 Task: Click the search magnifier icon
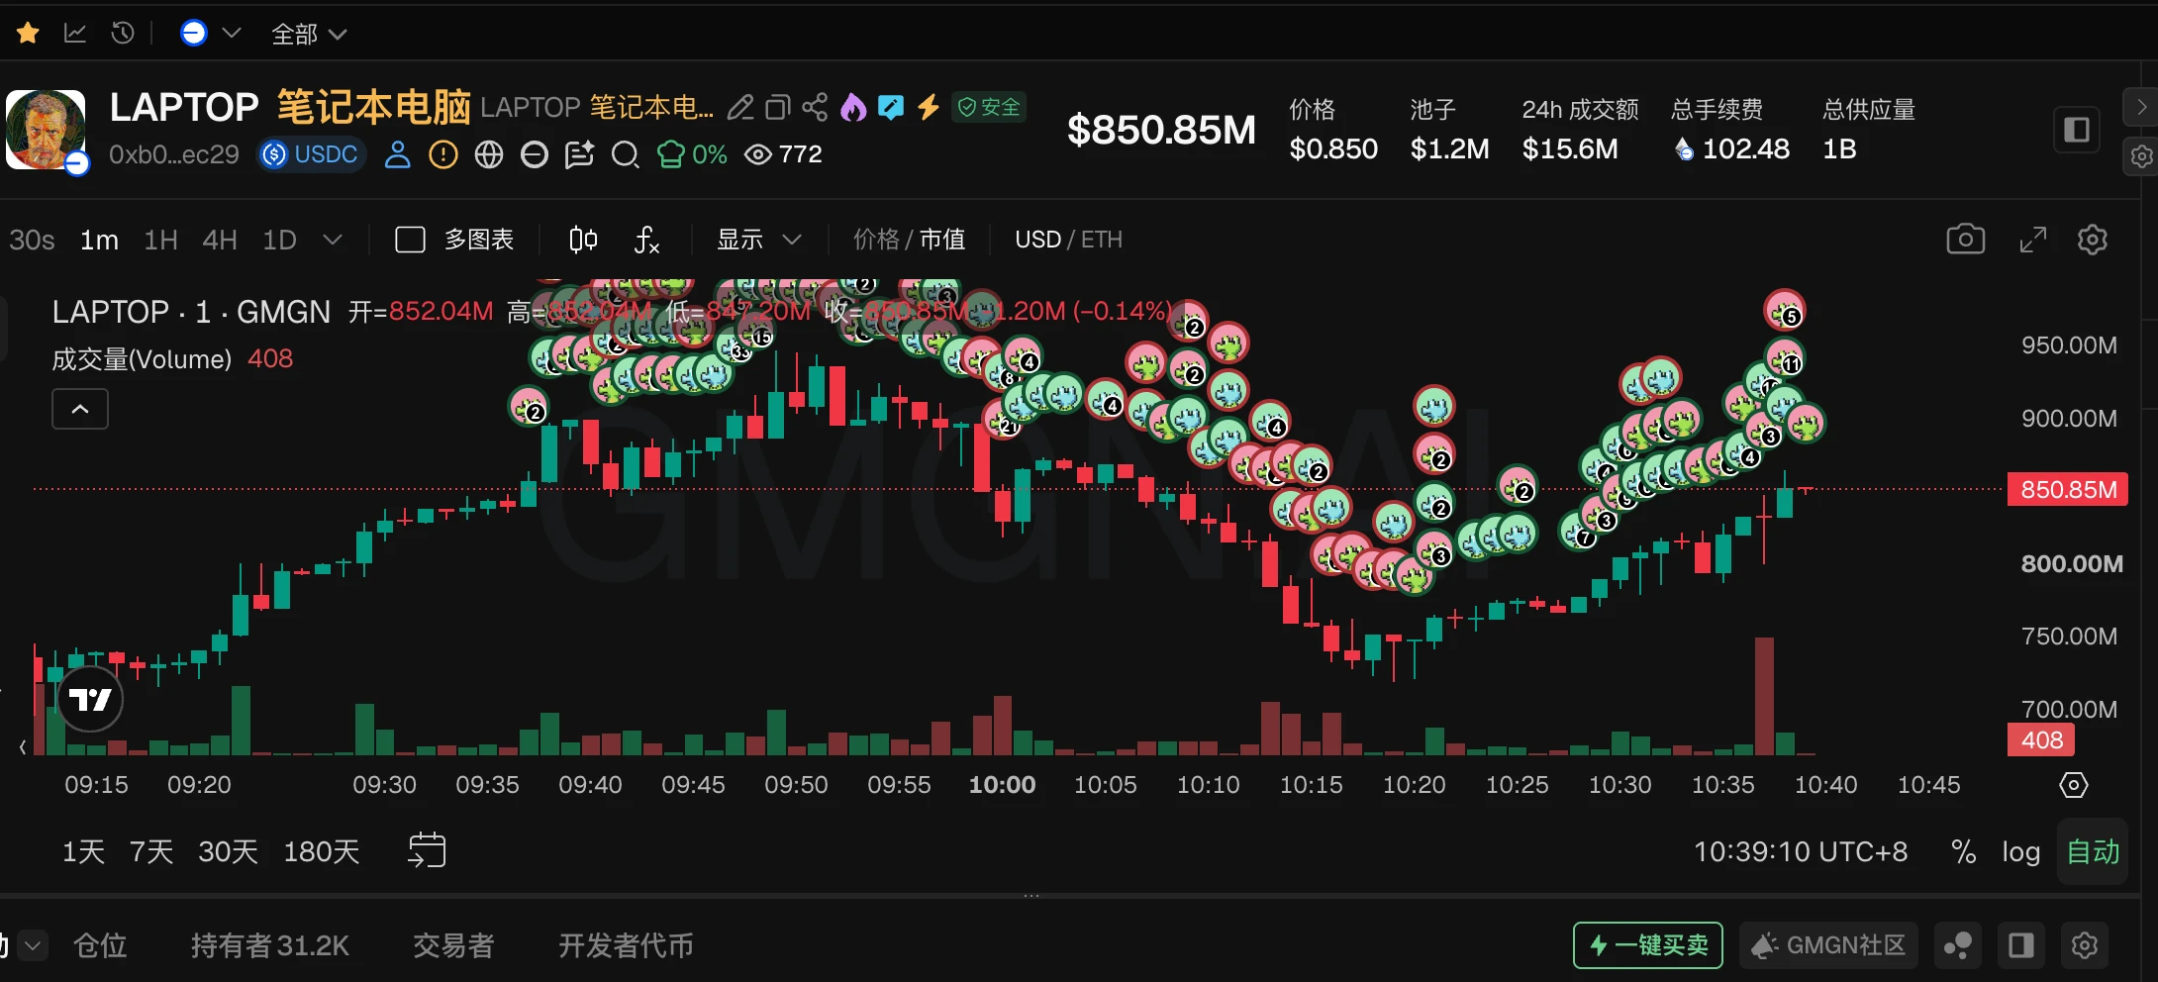(x=625, y=154)
